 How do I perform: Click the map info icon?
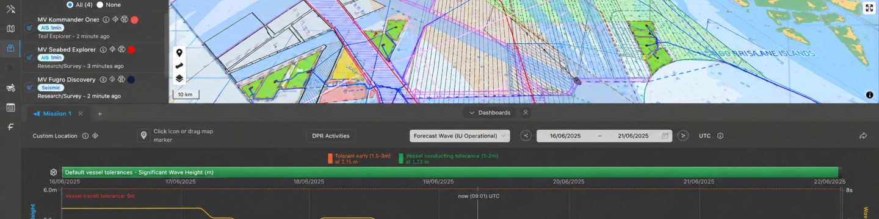[x=870, y=95]
